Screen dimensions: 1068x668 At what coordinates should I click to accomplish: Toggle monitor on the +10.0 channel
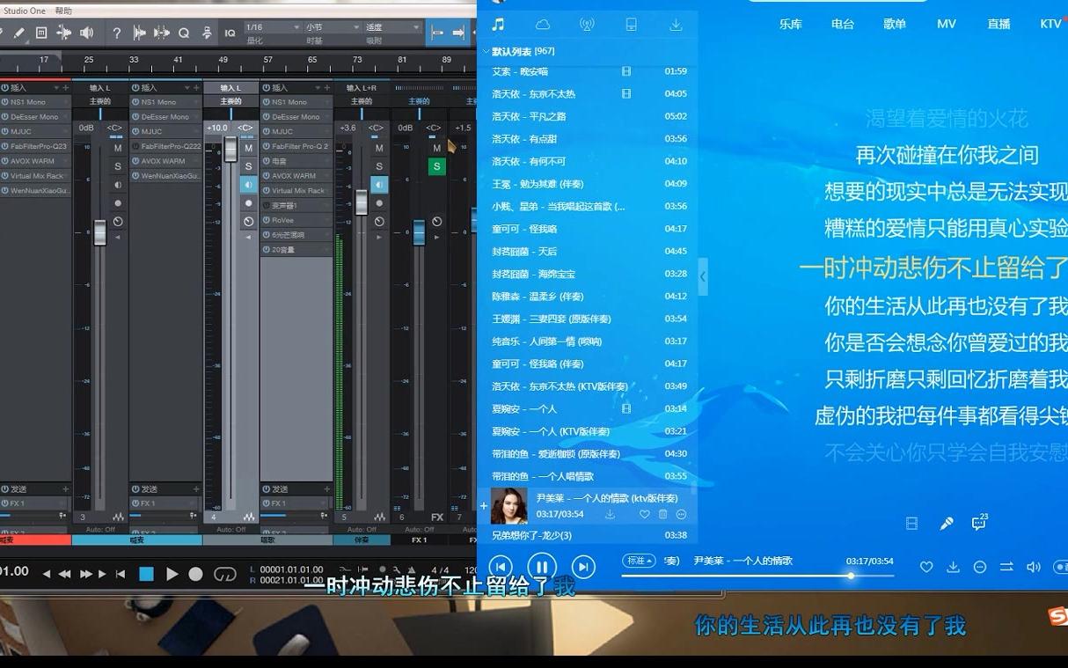[248, 185]
